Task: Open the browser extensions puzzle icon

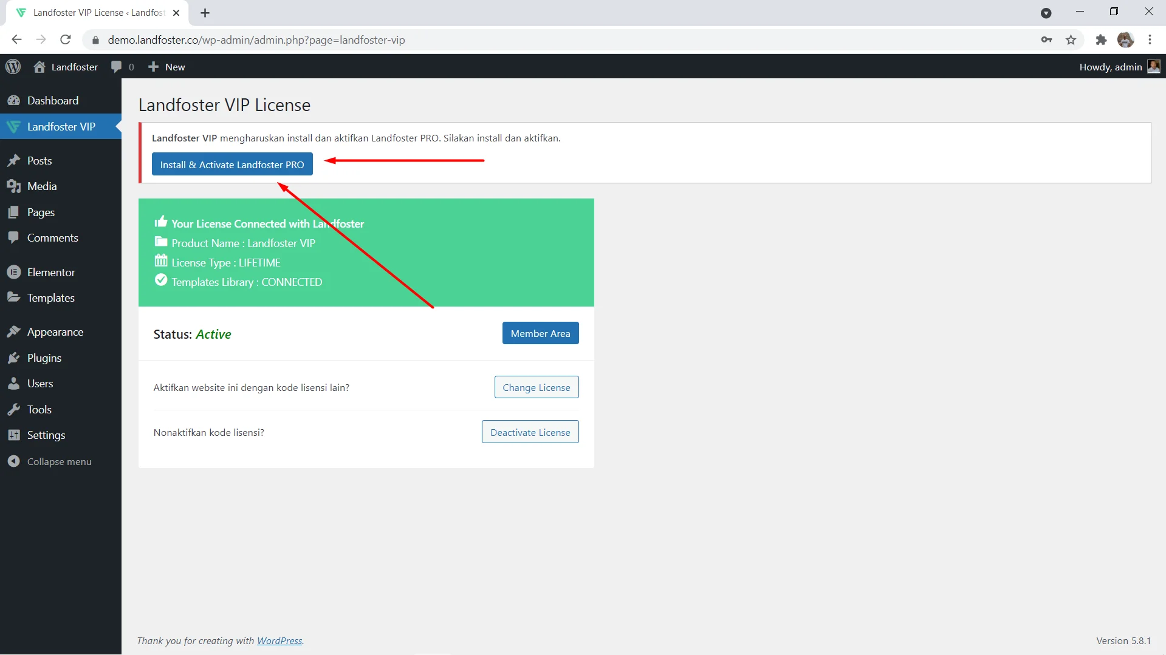Action: [x=1101, y=40]
